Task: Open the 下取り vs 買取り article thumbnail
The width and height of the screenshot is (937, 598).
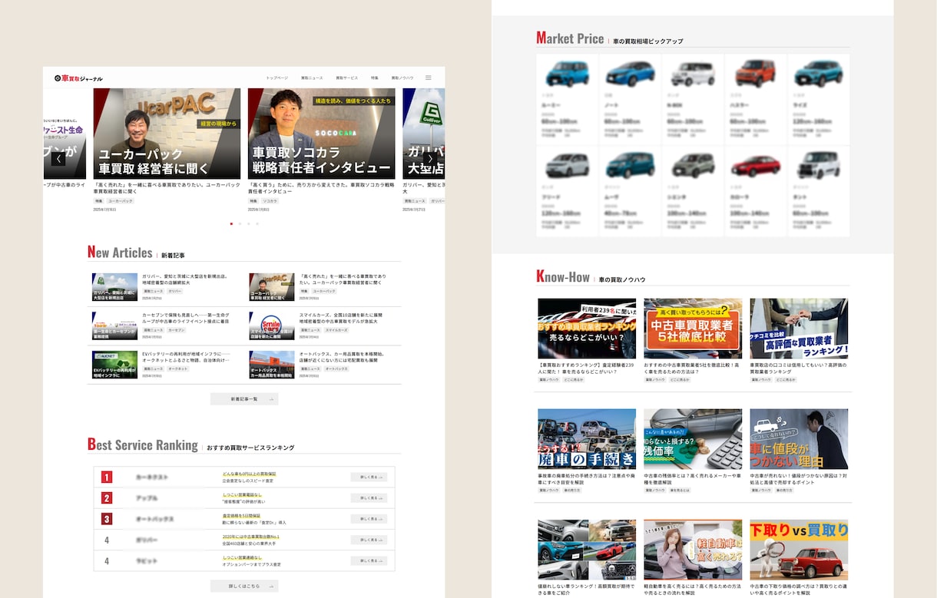Action: tap(799, 550)
